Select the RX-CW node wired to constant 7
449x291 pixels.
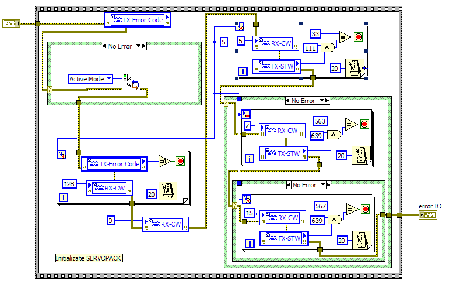[x=282, y=131]
